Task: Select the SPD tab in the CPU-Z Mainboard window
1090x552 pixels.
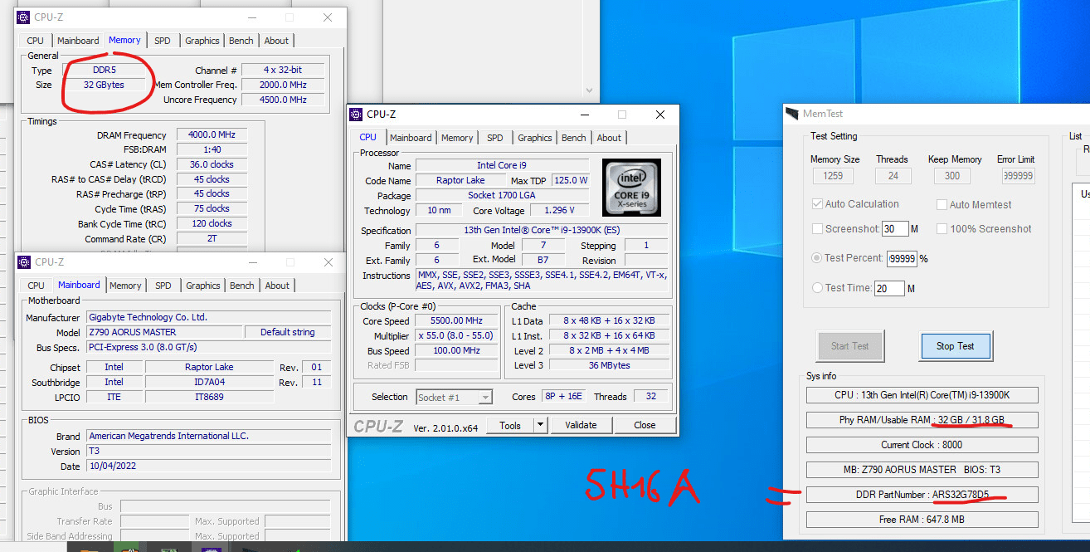Action: [x=163, y=286]
